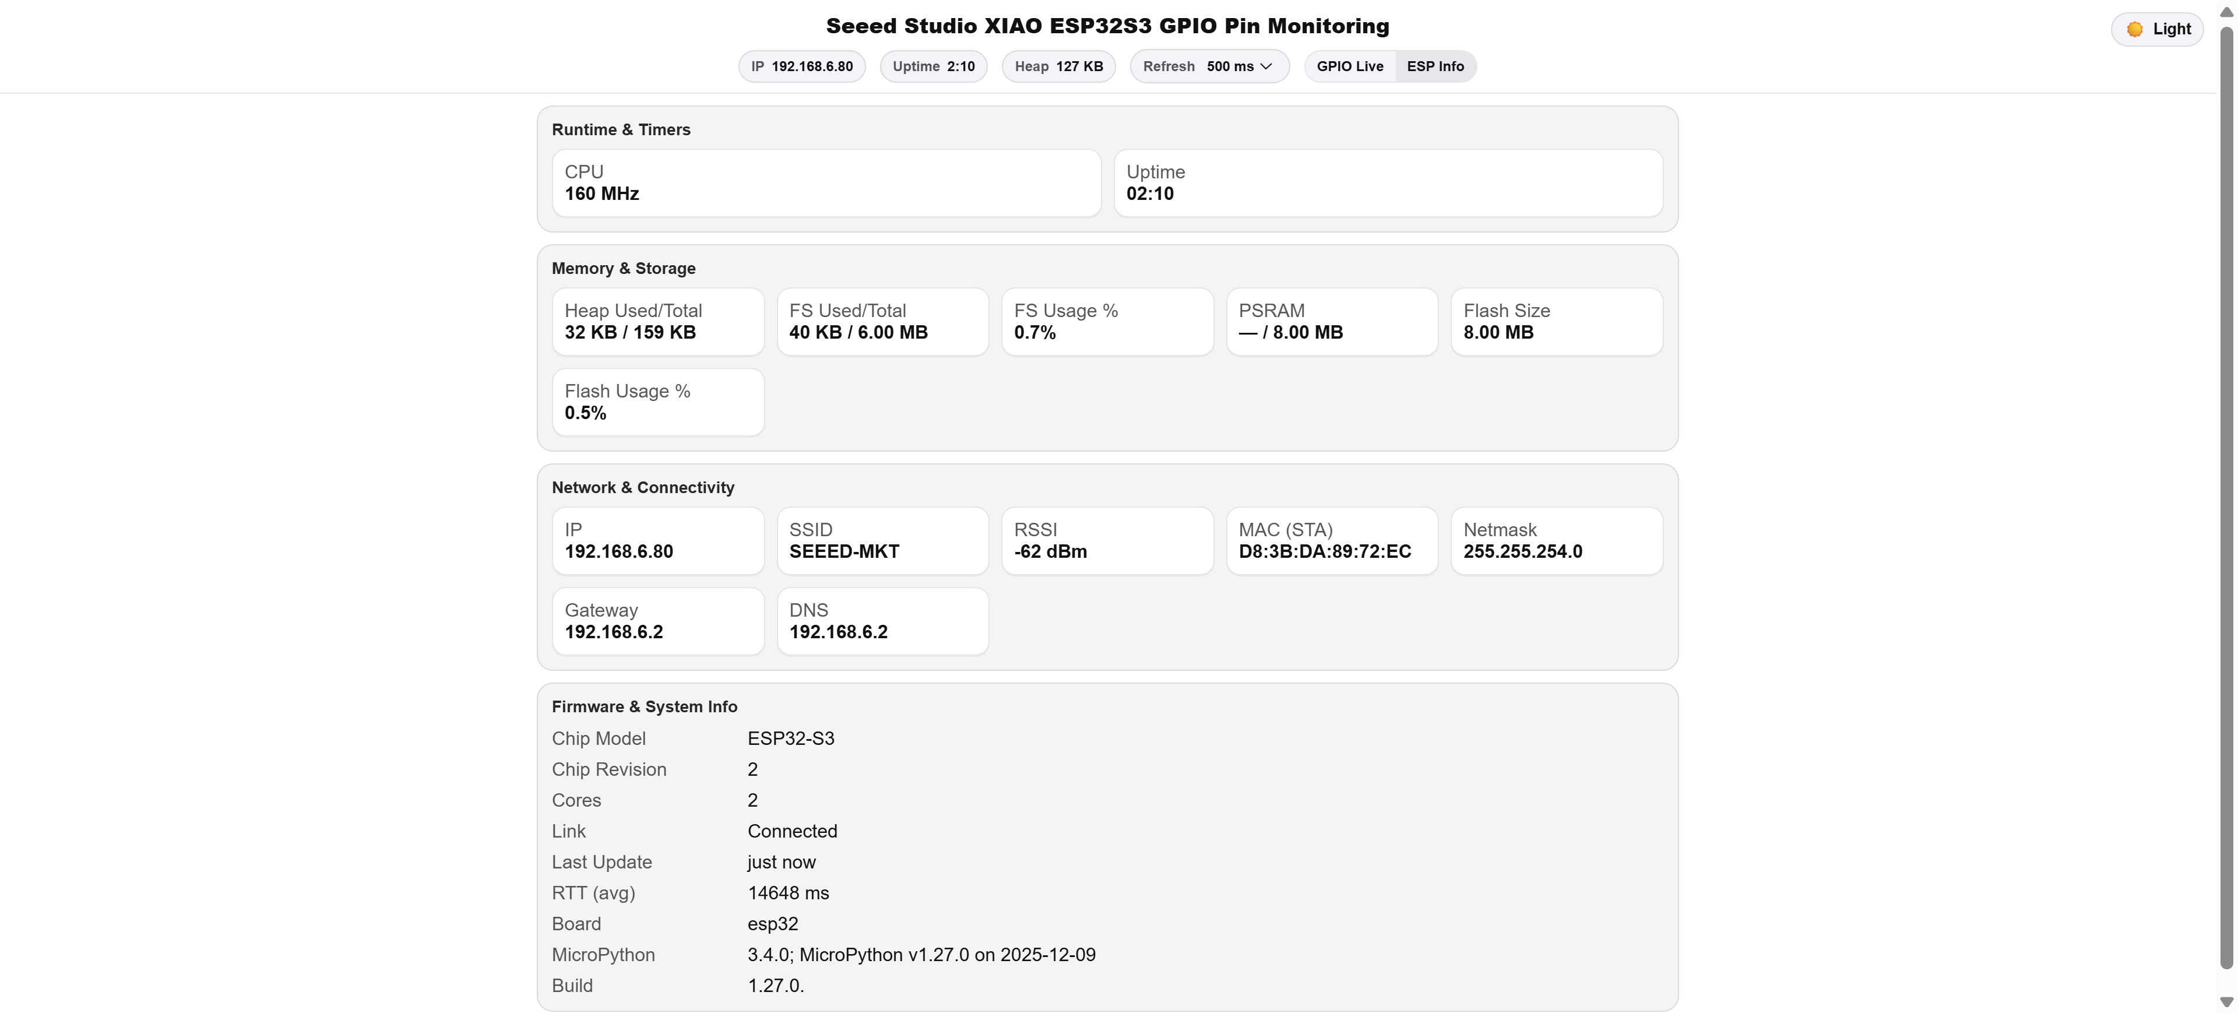2238x1013 pixels.
Task: Click the CPU 160 MHz card
Action: (826, 182)
